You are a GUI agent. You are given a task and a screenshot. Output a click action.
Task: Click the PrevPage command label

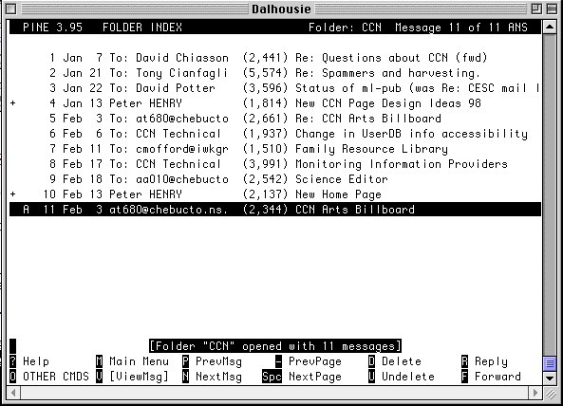point(315,361)
